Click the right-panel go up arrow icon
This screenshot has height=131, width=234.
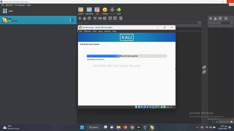(211, 19)
